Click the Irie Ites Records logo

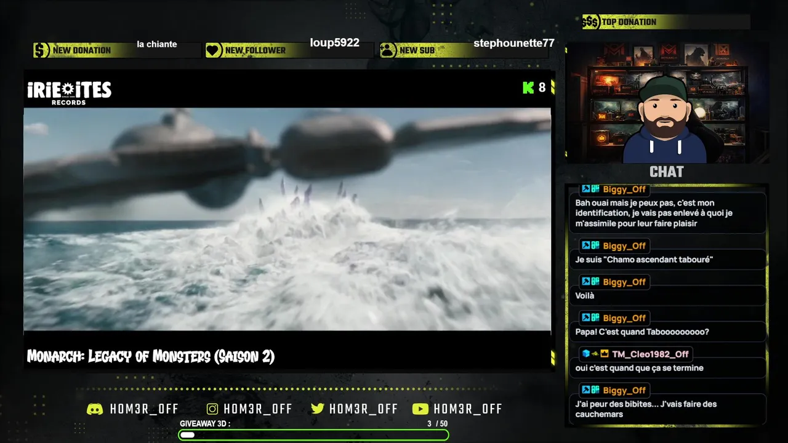pyautogui.click(x=69, y=93)
